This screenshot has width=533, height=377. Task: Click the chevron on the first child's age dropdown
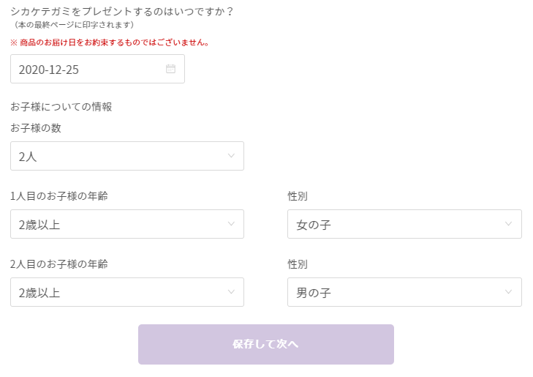pyautogui.click(x=231, y=224)
